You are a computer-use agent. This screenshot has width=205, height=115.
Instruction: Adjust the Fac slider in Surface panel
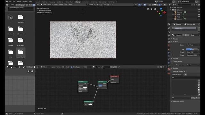coord(192,49)
